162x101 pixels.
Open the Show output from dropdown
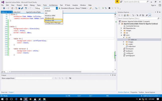coord(34,78)
